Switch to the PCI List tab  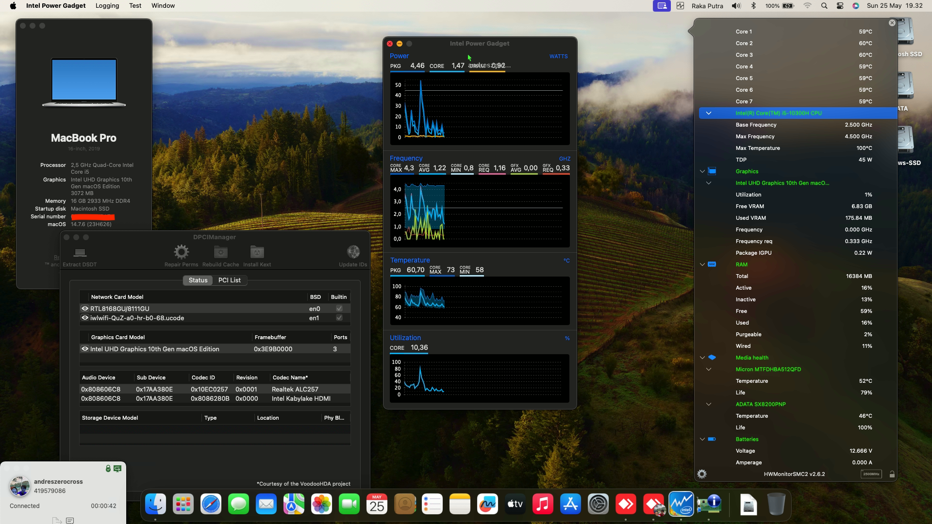click(230, 280)
